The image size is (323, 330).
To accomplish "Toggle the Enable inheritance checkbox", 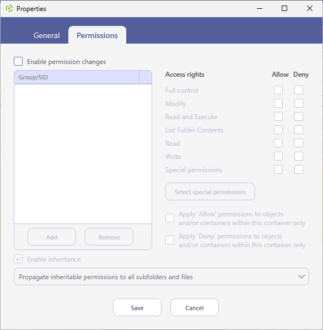I will point(18,259).
